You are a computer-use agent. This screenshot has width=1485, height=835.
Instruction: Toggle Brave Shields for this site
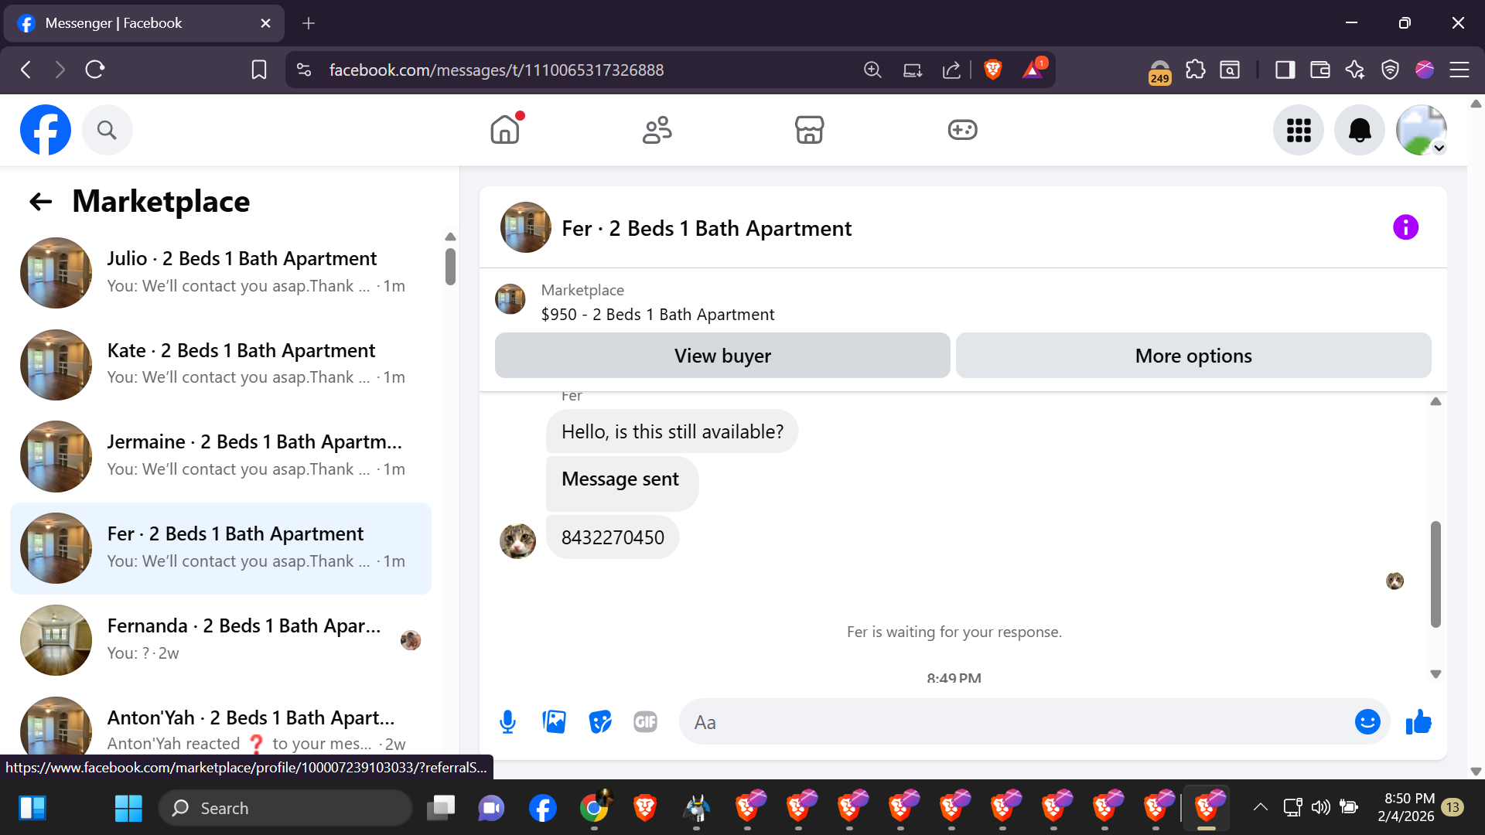993,70
